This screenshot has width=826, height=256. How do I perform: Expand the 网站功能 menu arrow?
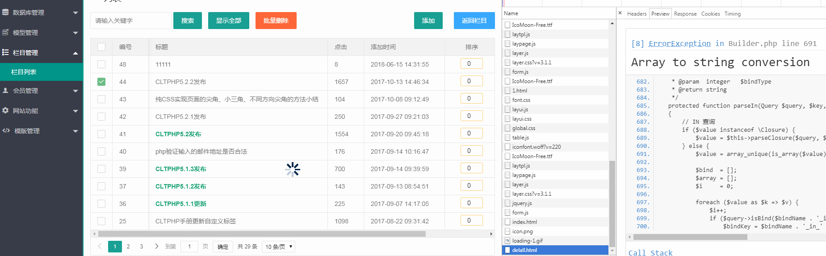75,111
